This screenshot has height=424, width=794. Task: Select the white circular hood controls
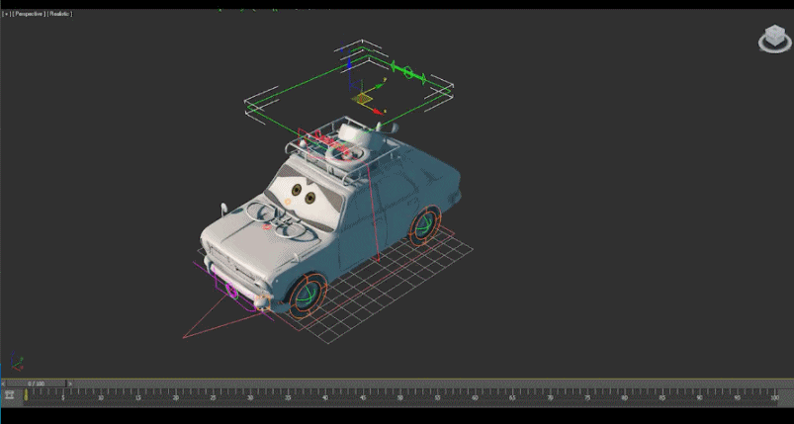pyautogui.click(x=277, y=220)
